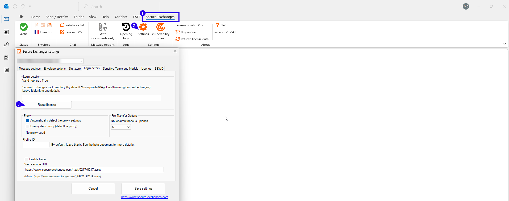Open the Calendar view in sidebar
The height and width of the screenshot is (201, 509).
click(6, 32)
